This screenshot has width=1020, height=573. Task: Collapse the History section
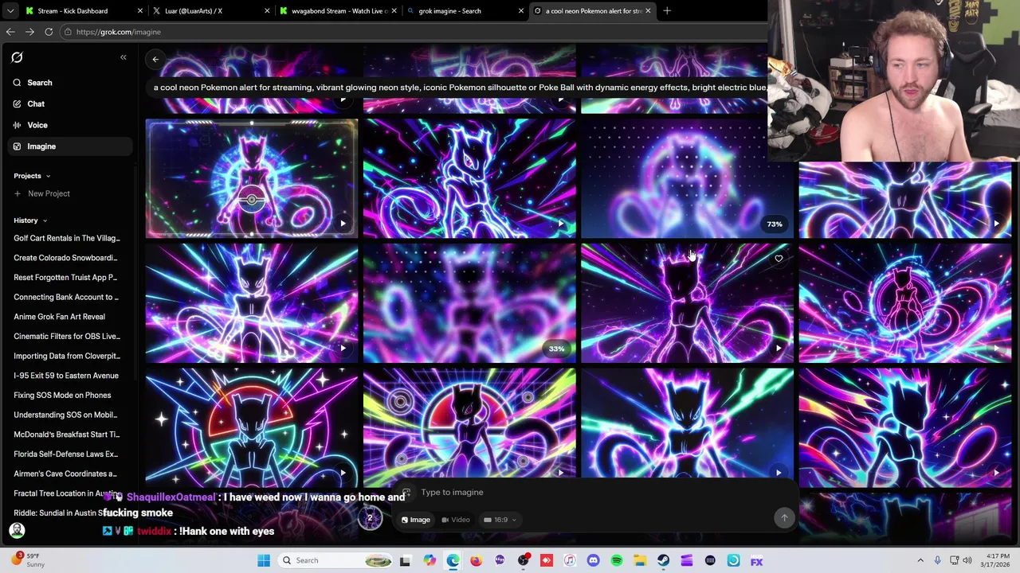point(45,220)
